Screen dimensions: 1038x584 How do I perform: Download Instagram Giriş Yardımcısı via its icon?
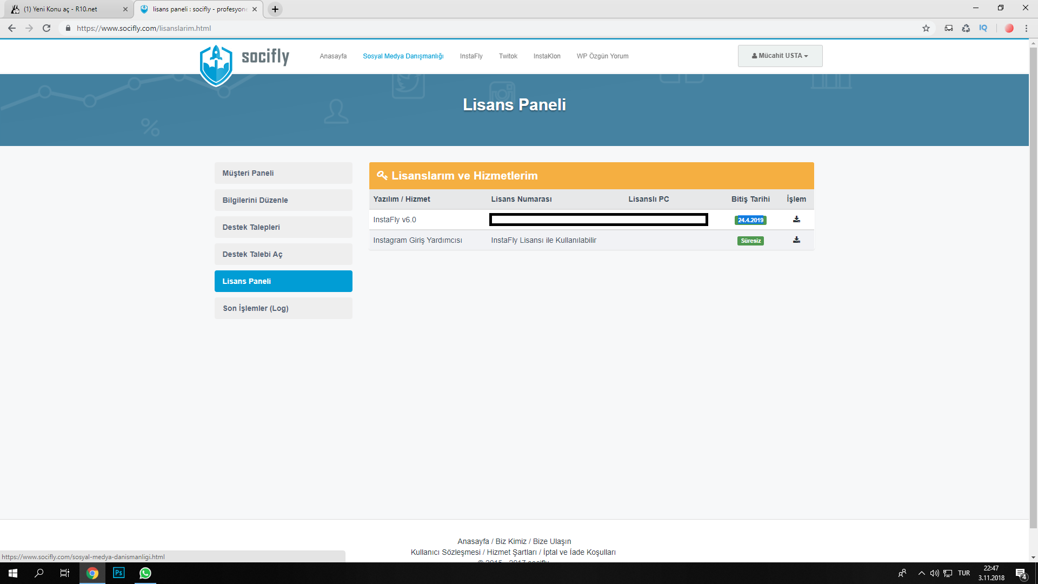[796, 240]
